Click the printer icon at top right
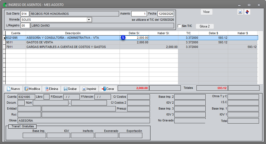 [x=240, y=12]
